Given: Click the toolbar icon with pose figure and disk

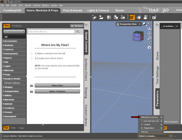Looking at the screenshot, I should point(123,17).
